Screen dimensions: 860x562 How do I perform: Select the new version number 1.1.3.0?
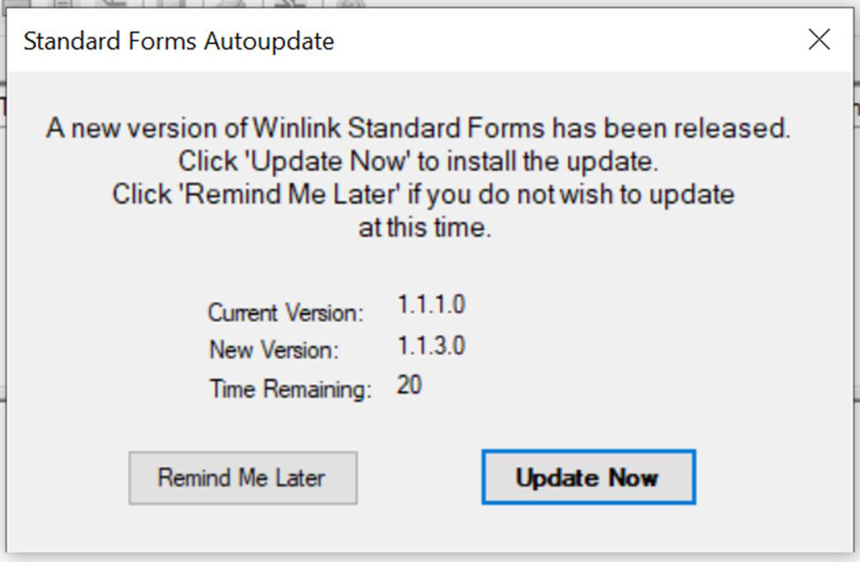[x=430, y=345]
